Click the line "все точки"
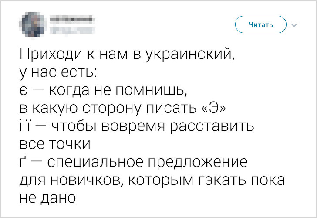Image resolution: width=317 pixels, height=218 pixels. click(x=55, y=144)
